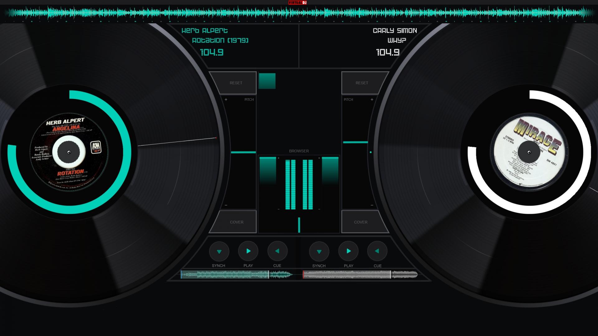Screen dimensions: 598x336
Task: Click the left deck waveform overview strip
Action: coord(237,275)
